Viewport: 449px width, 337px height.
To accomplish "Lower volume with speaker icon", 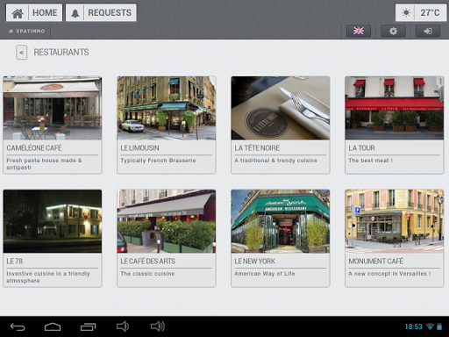I will 123,326.
